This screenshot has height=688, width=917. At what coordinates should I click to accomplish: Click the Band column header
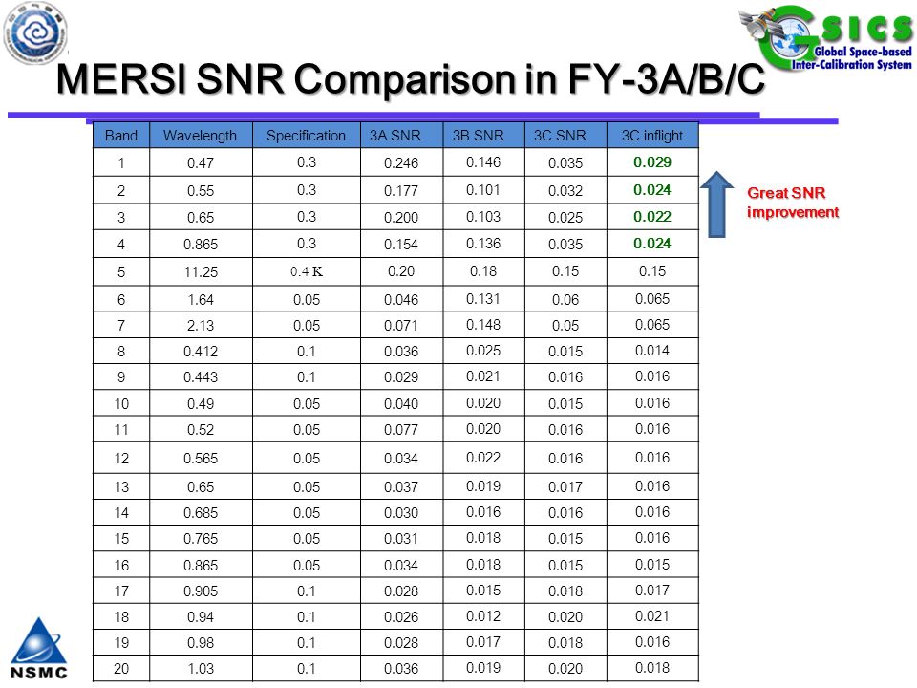[x=121, y=135]
